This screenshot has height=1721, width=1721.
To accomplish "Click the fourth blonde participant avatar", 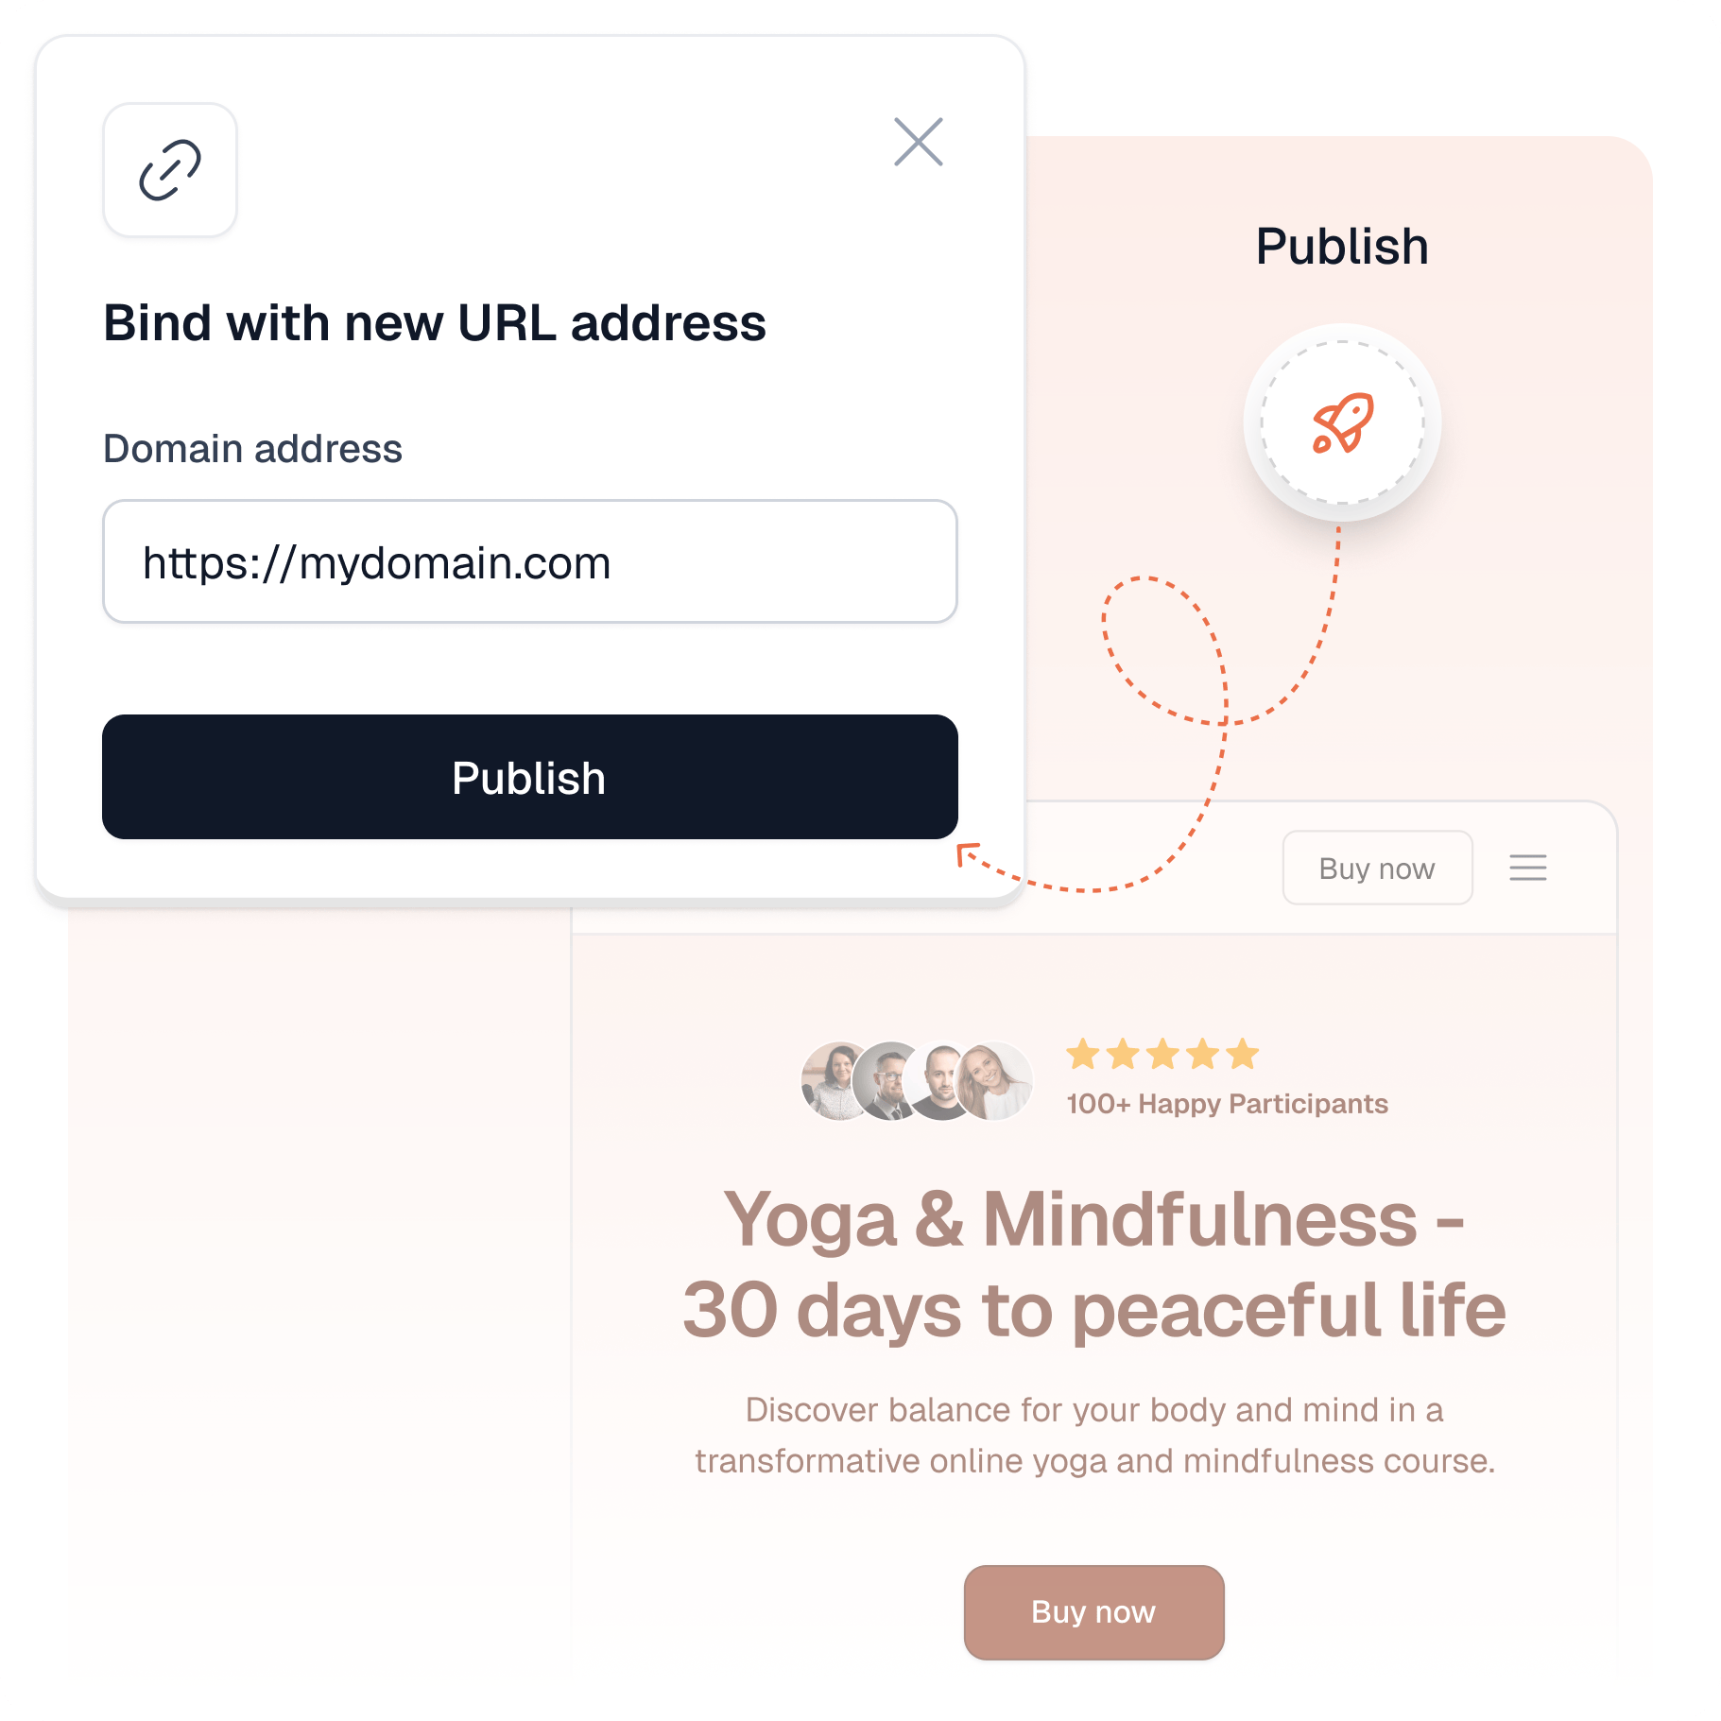I will tap(994, 1081).
